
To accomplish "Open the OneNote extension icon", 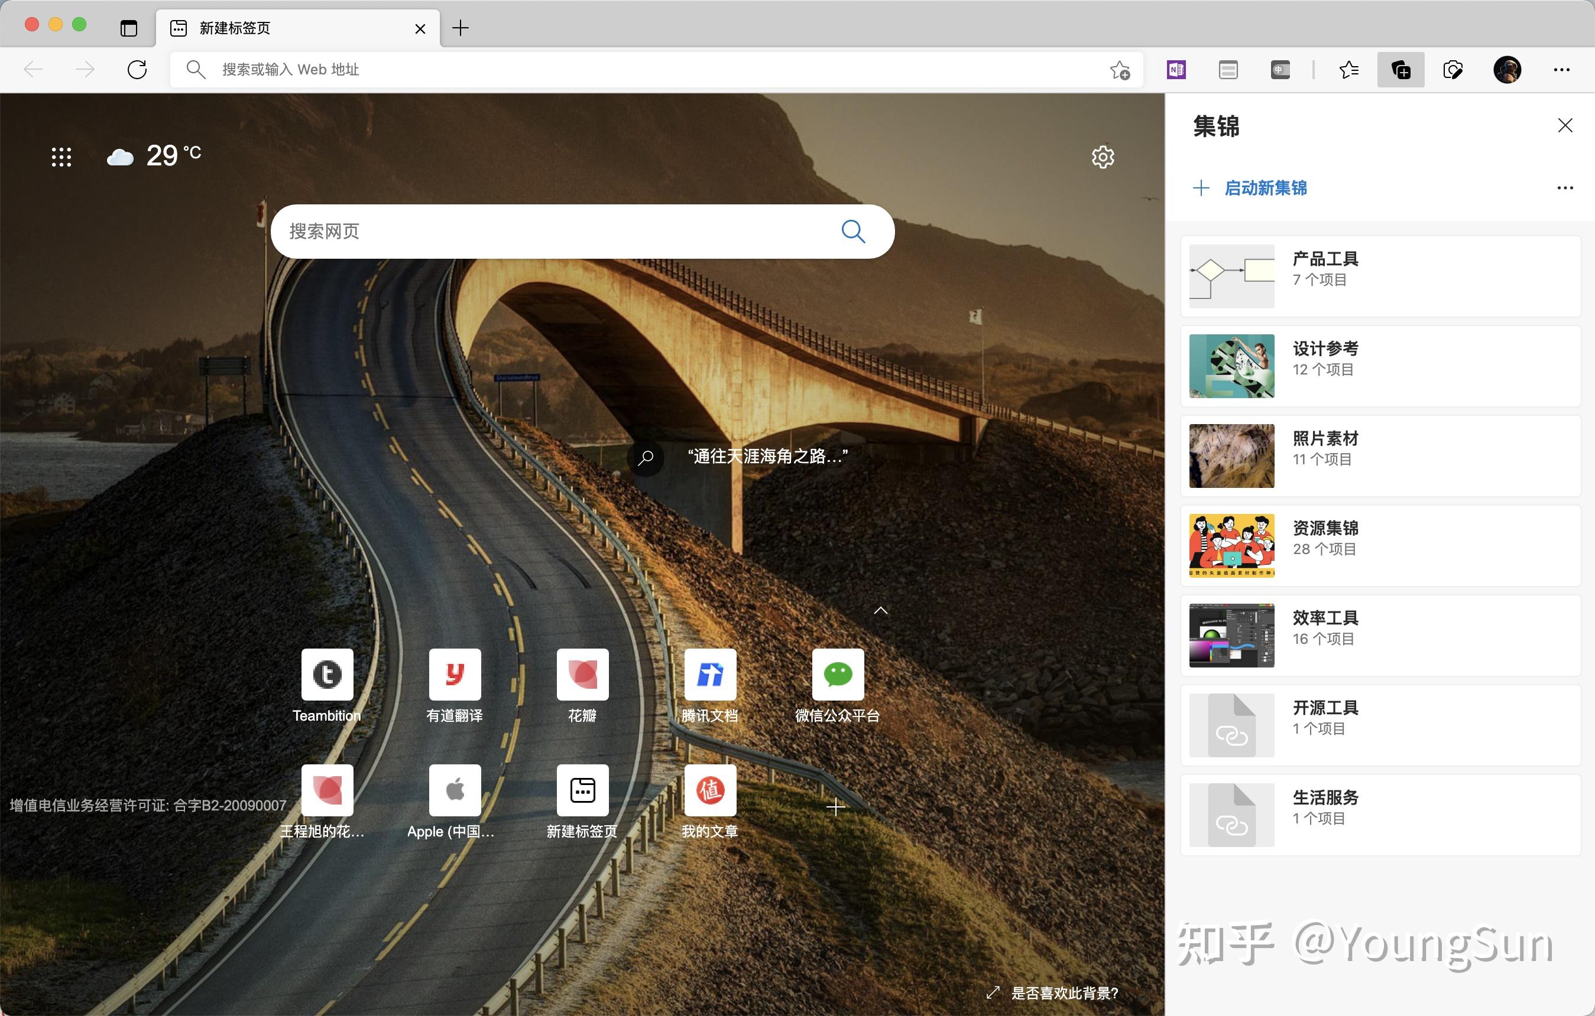I will tap(1176, 70).
